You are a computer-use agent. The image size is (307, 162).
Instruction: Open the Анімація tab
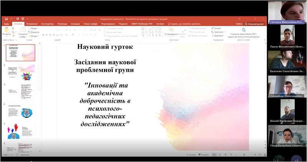tap(75, 24)
